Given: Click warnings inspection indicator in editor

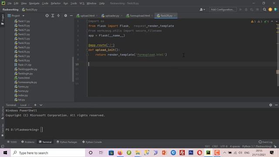Looking at the screenshot, I should point(253,21).
